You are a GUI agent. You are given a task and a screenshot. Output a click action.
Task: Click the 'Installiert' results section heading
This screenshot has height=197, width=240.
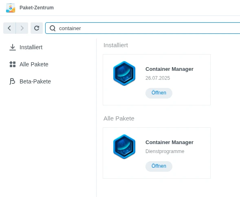(116, 45)
